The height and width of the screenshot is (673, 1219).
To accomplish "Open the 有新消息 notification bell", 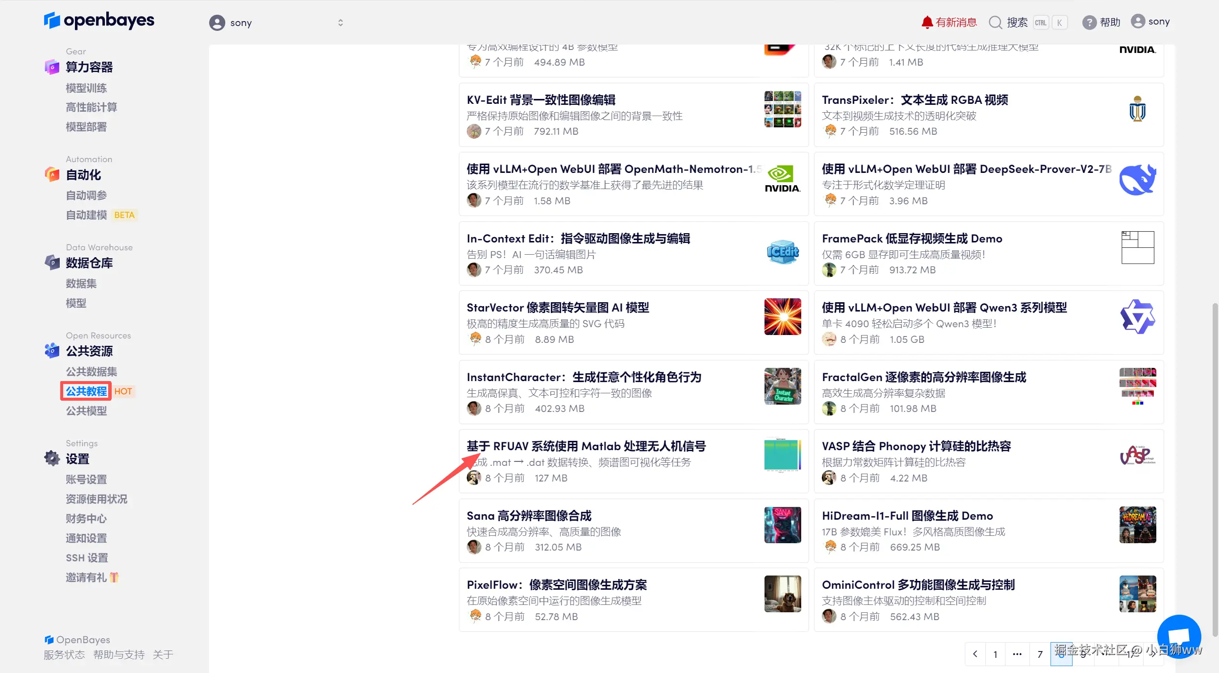I will (x=927, y=22).
